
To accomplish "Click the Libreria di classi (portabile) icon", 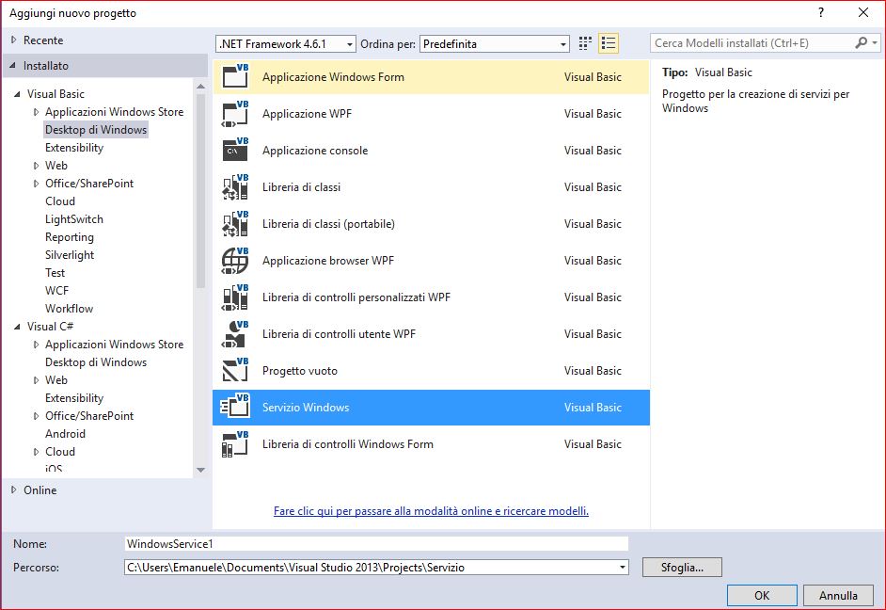I will point(235,223).
